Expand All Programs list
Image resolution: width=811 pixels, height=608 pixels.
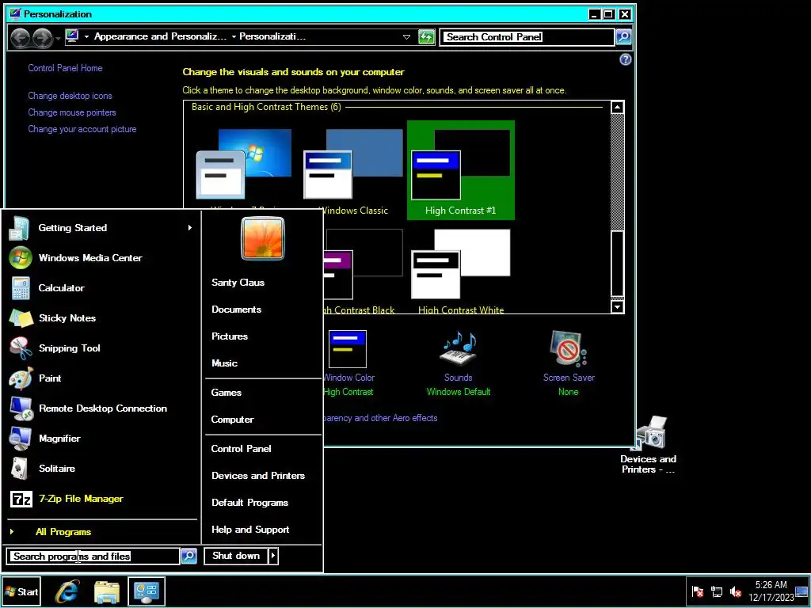pos(63,532)
